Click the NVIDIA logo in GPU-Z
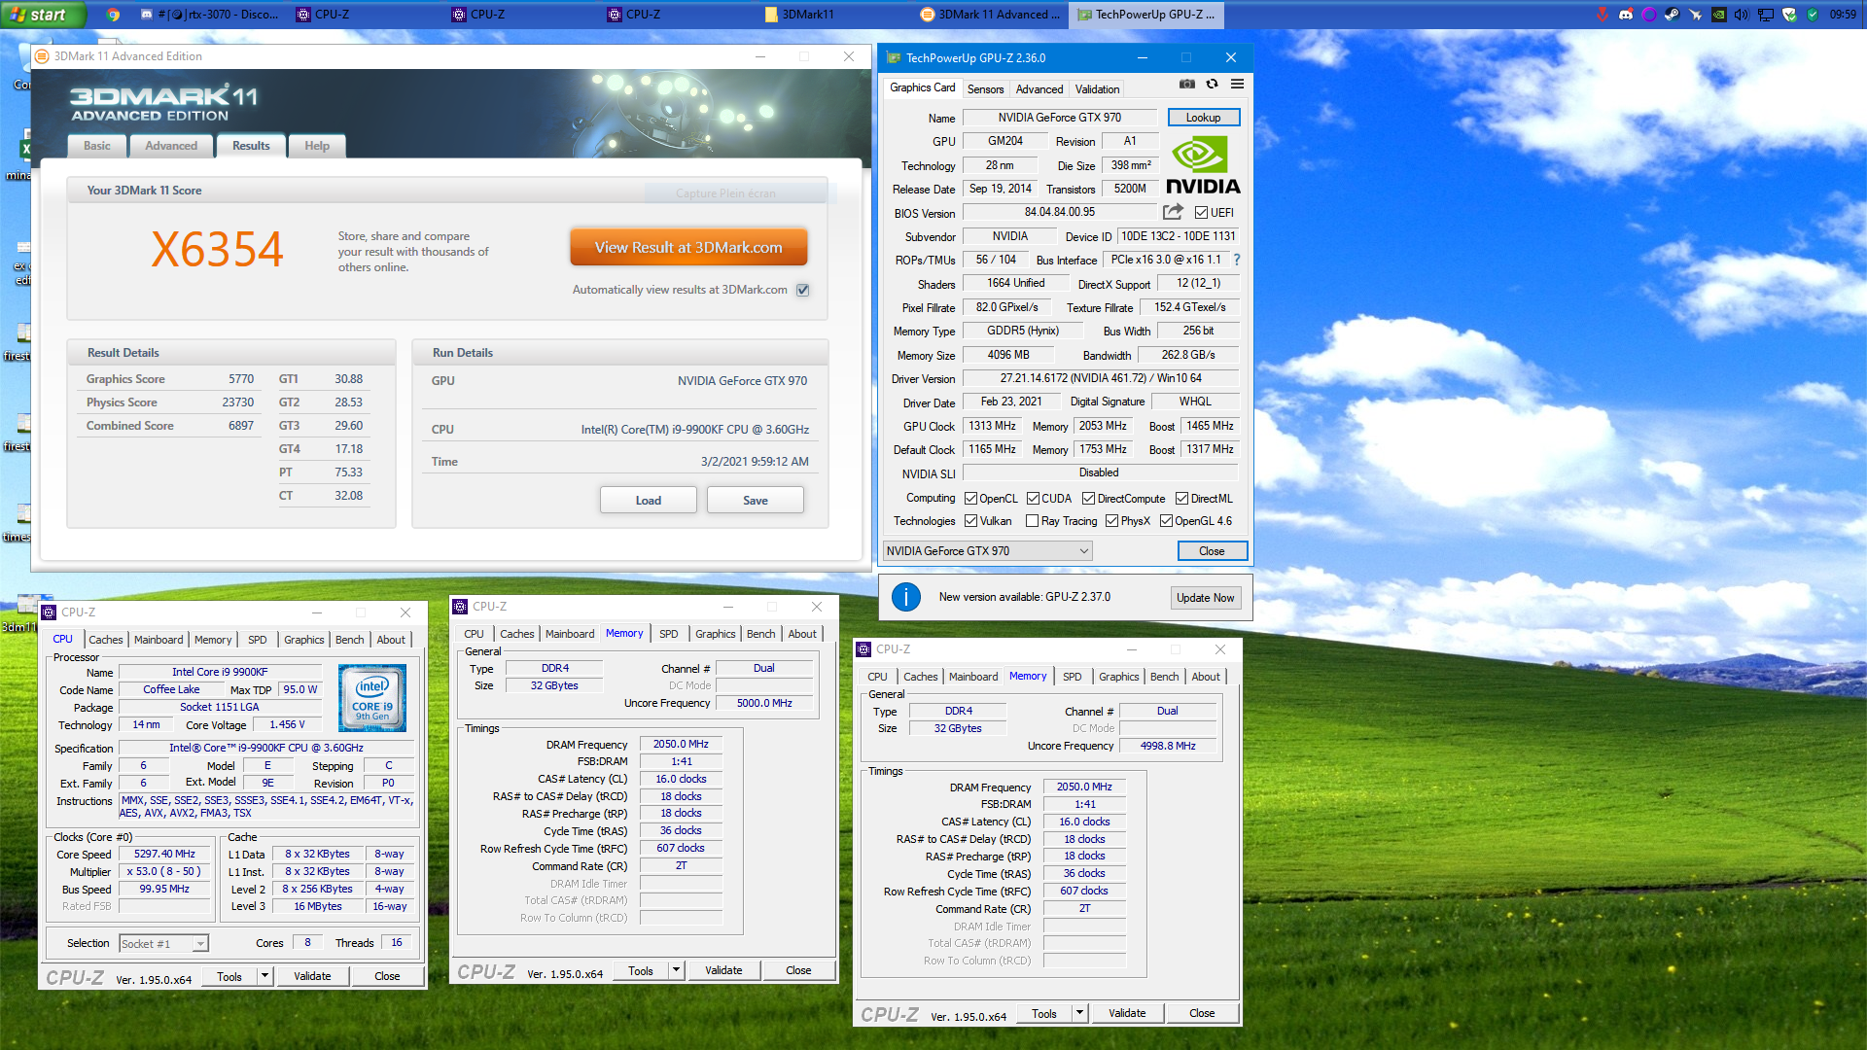This screenshot has width=1867, height=1050. 1203,165
